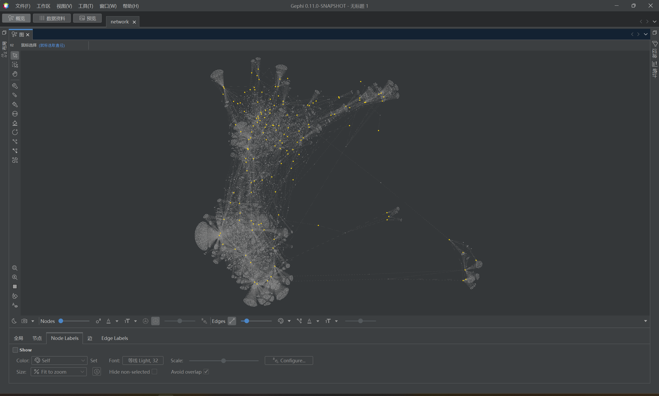Click the edge color palette icon

pyautogui.click(x=280, y=321)
